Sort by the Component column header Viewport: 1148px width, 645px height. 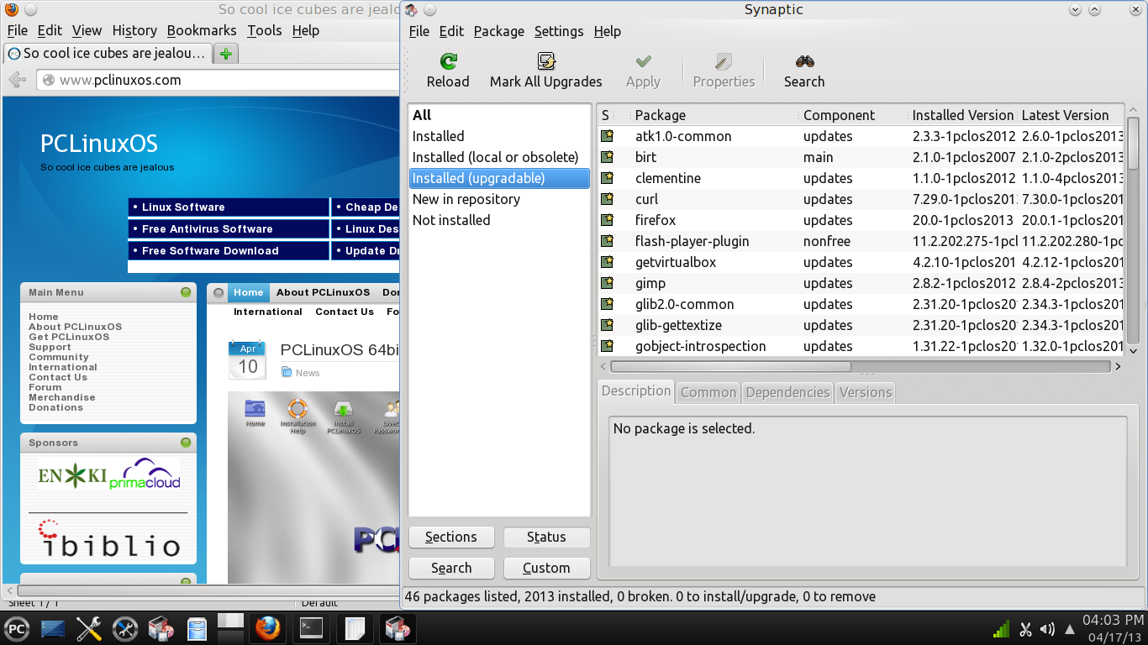pos(854,115)
